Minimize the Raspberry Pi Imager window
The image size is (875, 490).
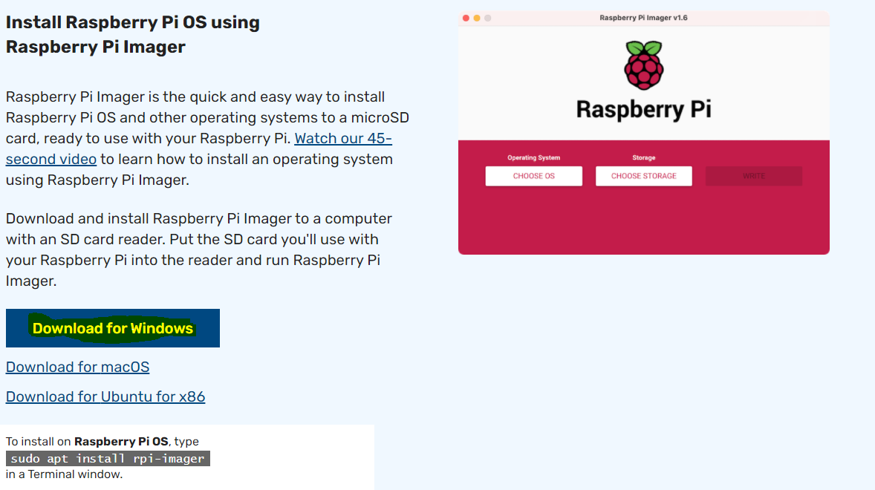coord(477,18)
